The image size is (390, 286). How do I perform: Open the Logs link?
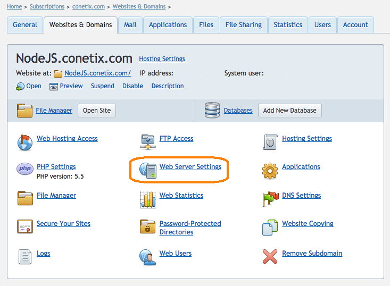pyautogui.click(x=44, y=254)
